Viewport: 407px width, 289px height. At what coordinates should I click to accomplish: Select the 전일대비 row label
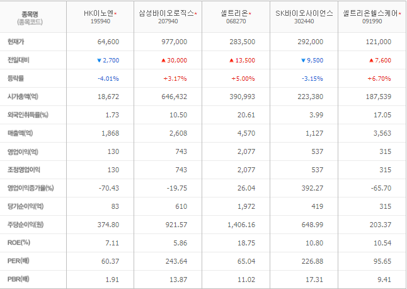click(x=18, y=60)
